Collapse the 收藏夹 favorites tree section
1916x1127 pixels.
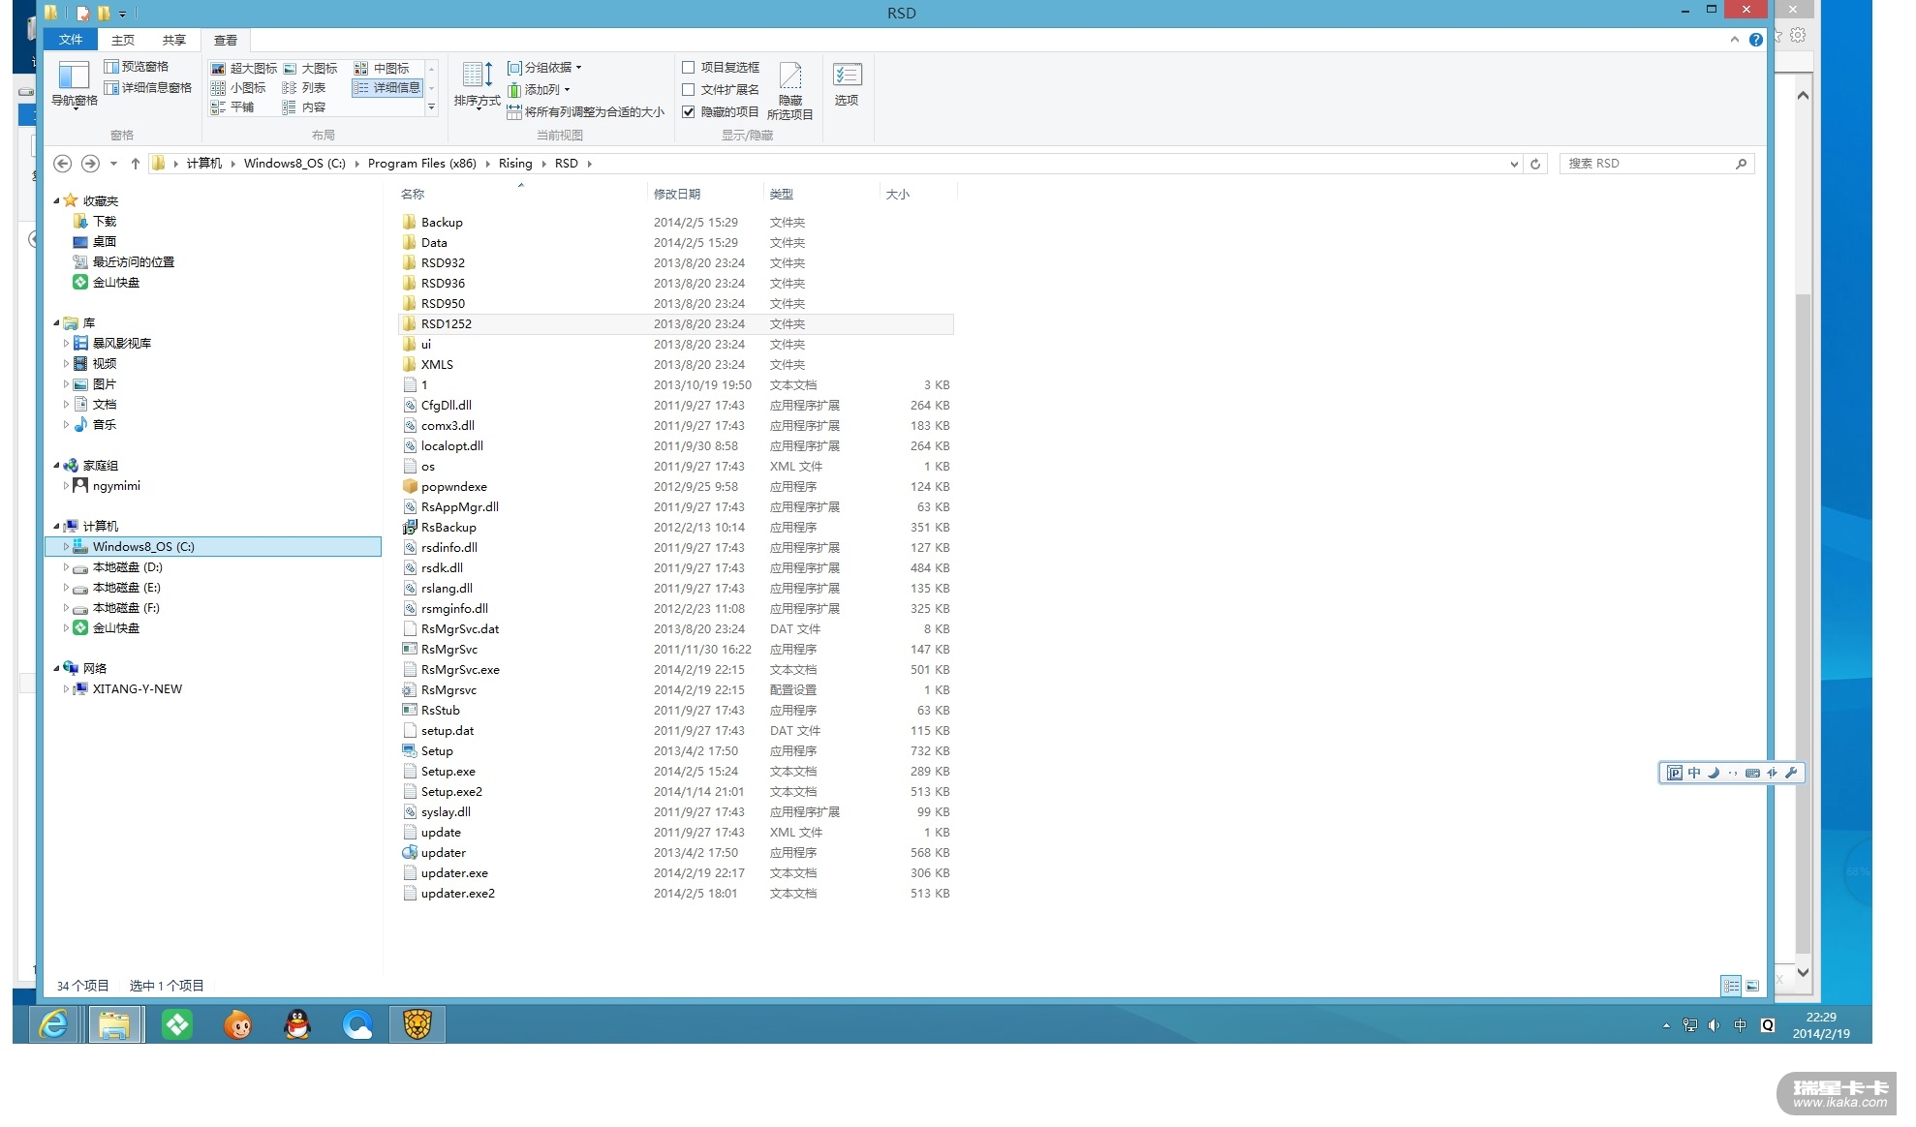[x=56, y=201]
